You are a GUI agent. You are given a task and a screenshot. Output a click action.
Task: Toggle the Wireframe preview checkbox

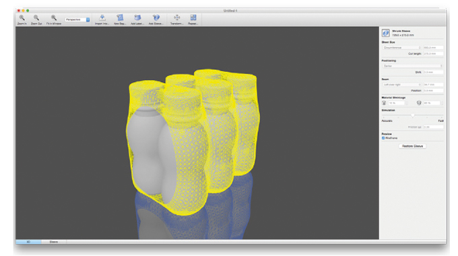point(383,138)
